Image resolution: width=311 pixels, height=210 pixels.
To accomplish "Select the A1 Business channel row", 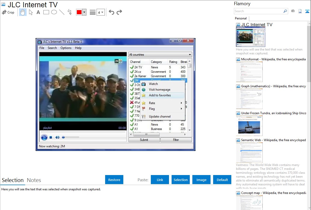I will point(158,129).
